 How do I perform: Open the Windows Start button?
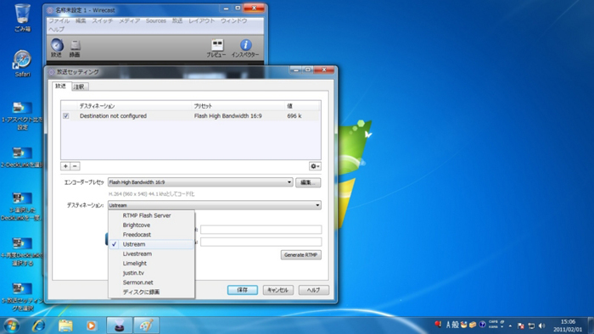12,326
